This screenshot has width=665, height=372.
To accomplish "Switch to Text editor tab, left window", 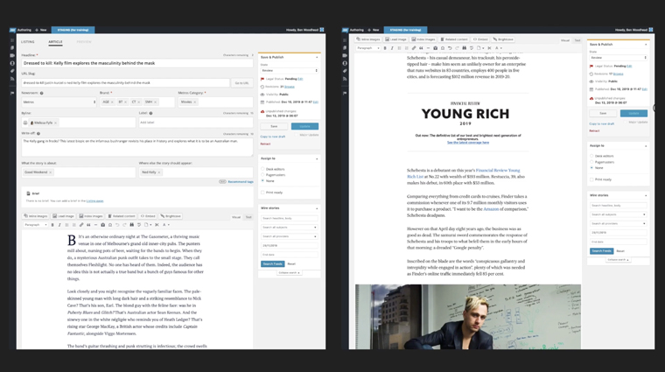I will tap(248, 217).
